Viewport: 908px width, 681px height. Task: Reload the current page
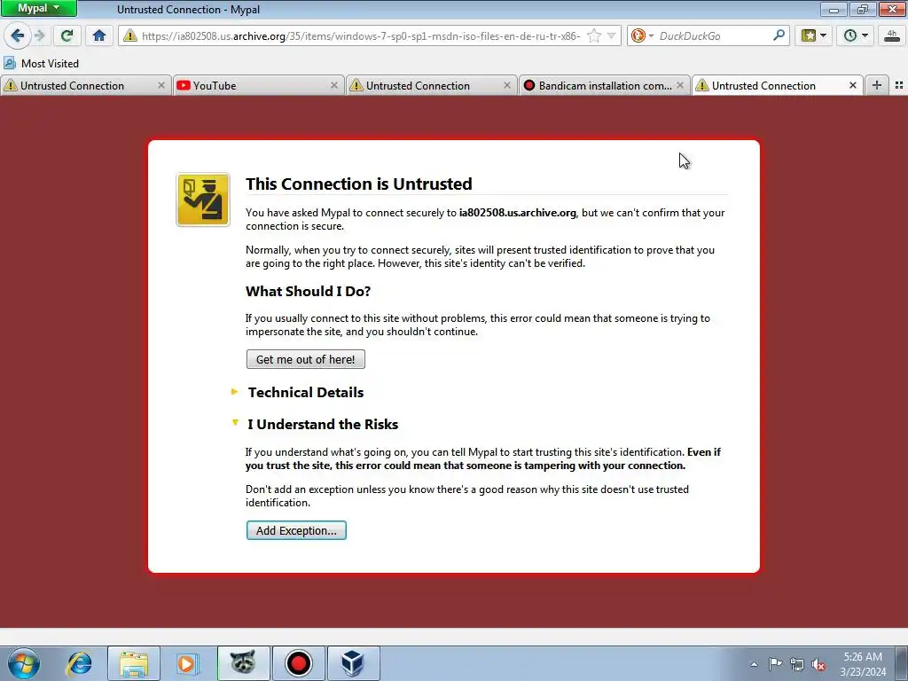pyautogui.click(x=67, y=35)
